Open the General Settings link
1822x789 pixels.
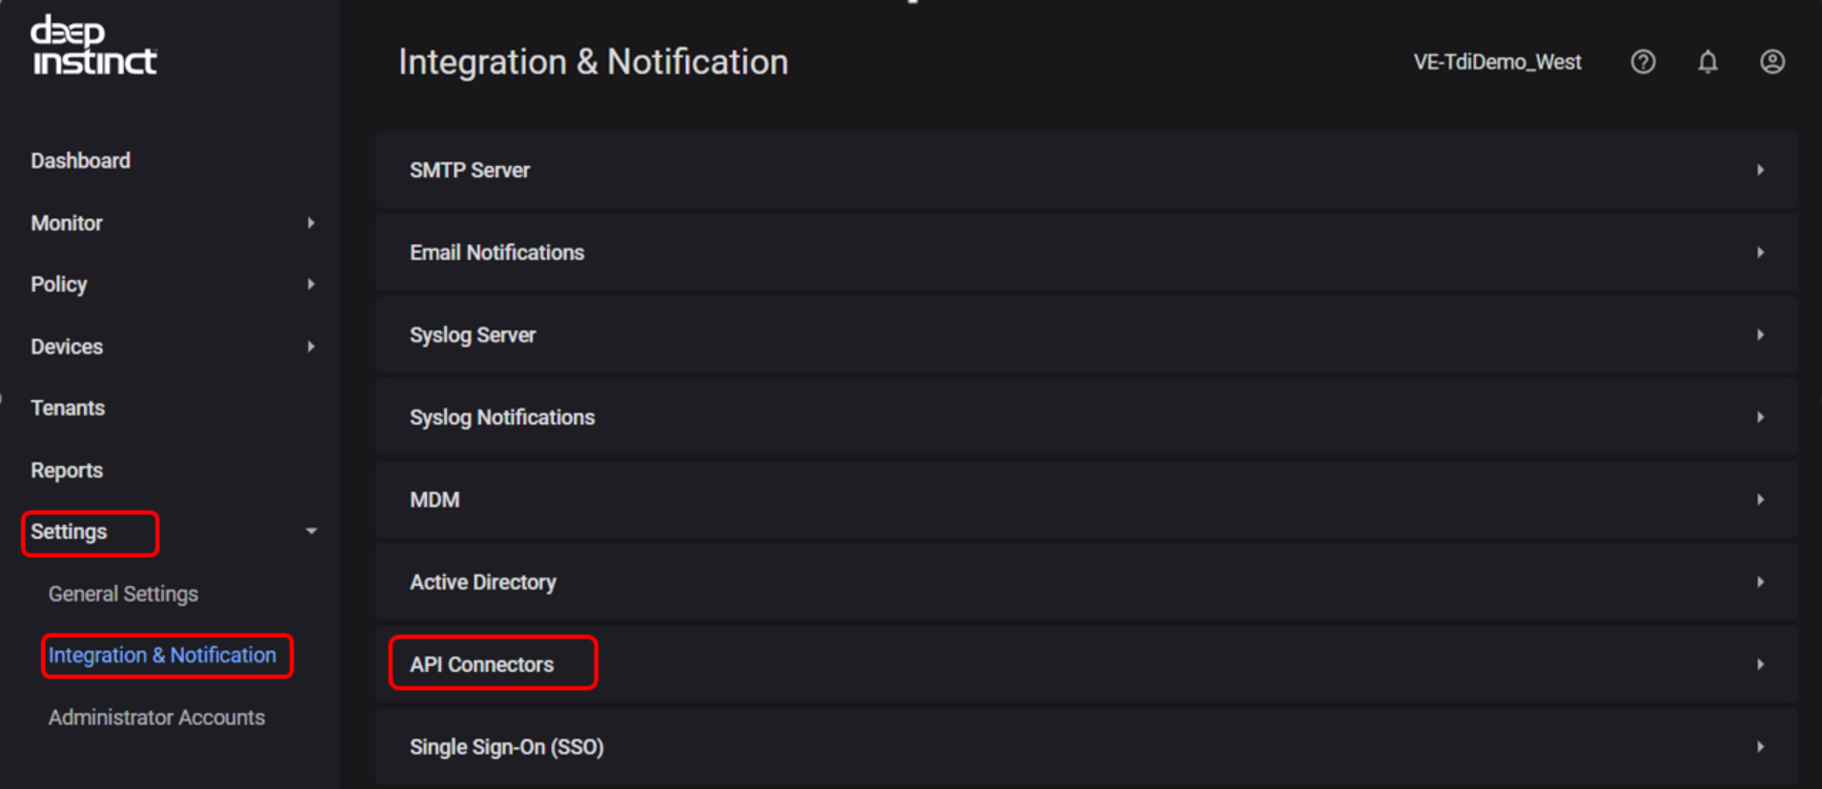[x=124, y=594]
